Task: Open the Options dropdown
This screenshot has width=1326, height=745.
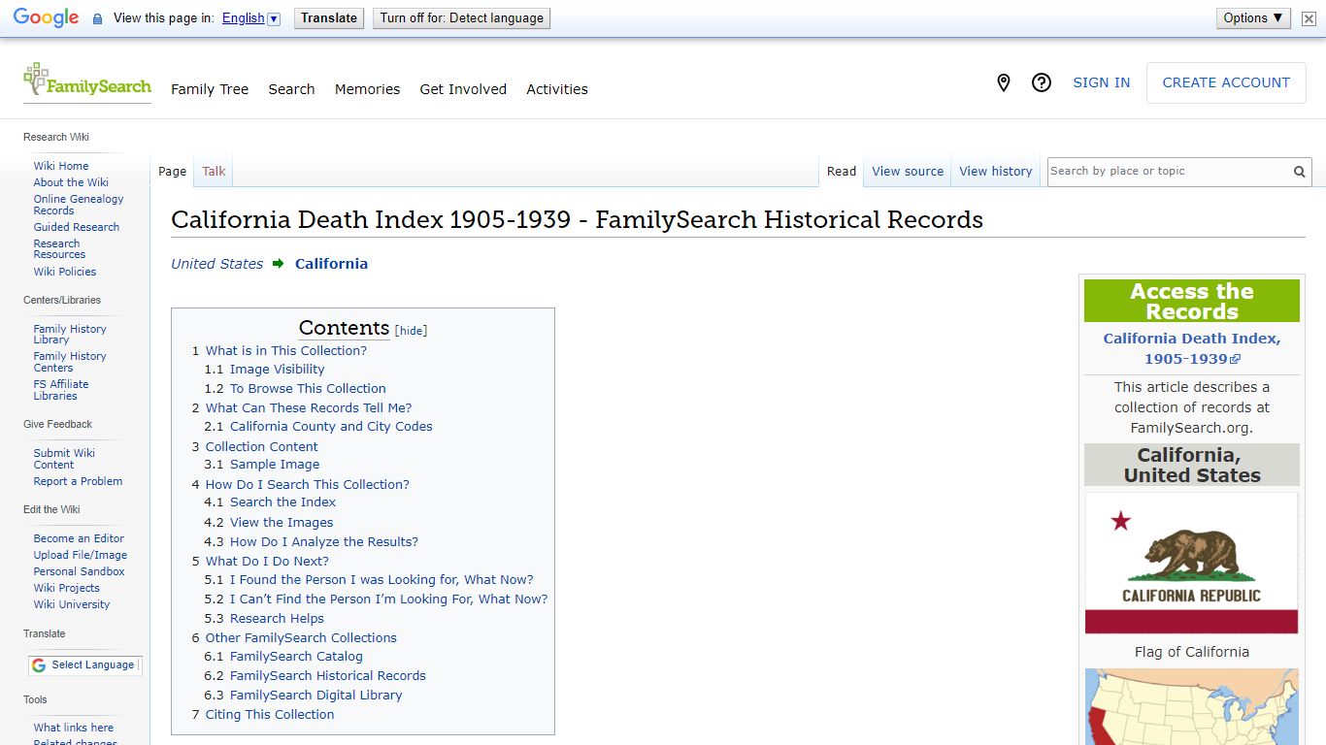Action: pos(1253,18)
